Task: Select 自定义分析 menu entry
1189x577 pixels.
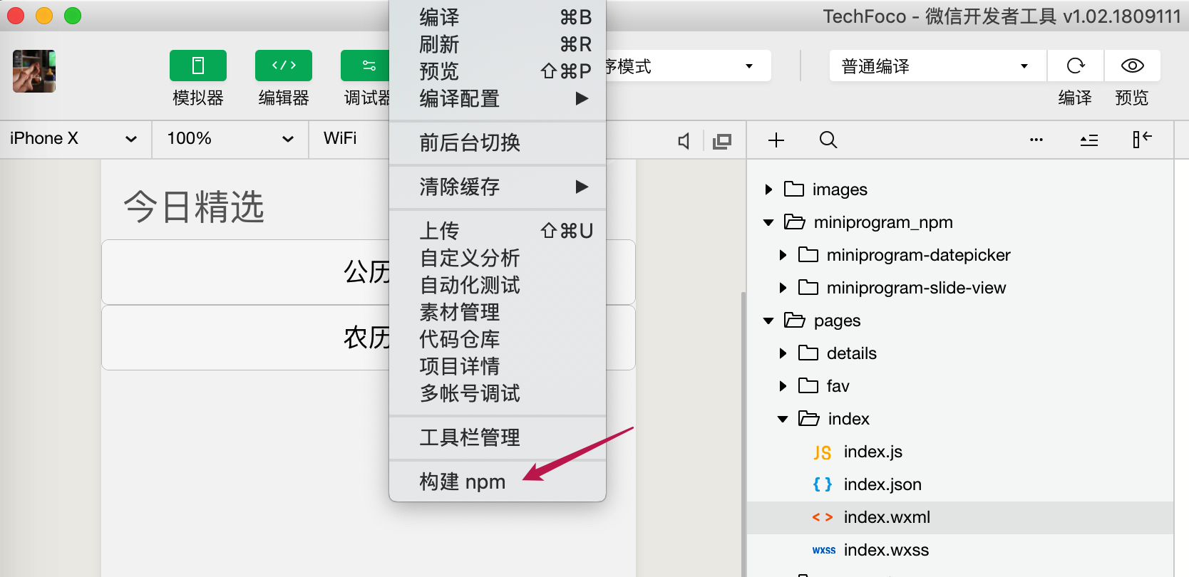Action: pos(498,258)
